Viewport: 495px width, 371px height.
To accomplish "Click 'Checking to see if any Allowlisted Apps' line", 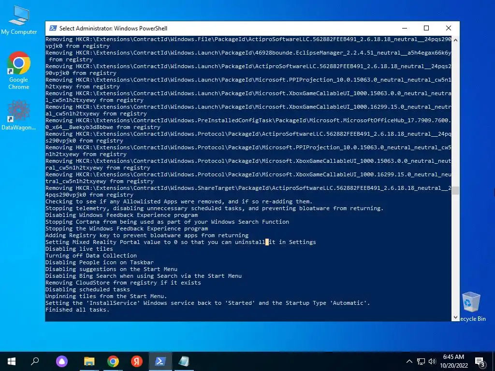I will (179, 201).
